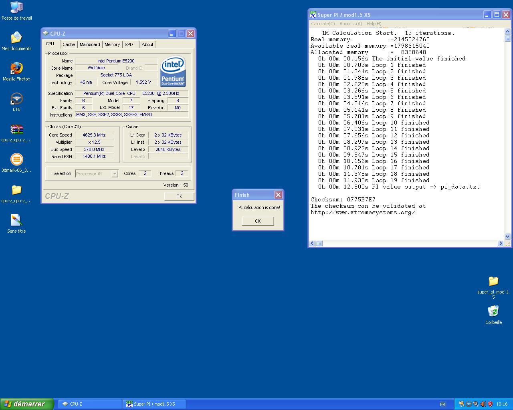Screen dimensions: 513x410
Task: Open the Corbeille recycle bin
Action: [493, 315]
